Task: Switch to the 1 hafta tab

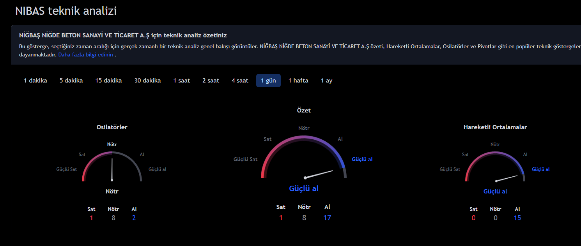Action: tap(298, 81)
